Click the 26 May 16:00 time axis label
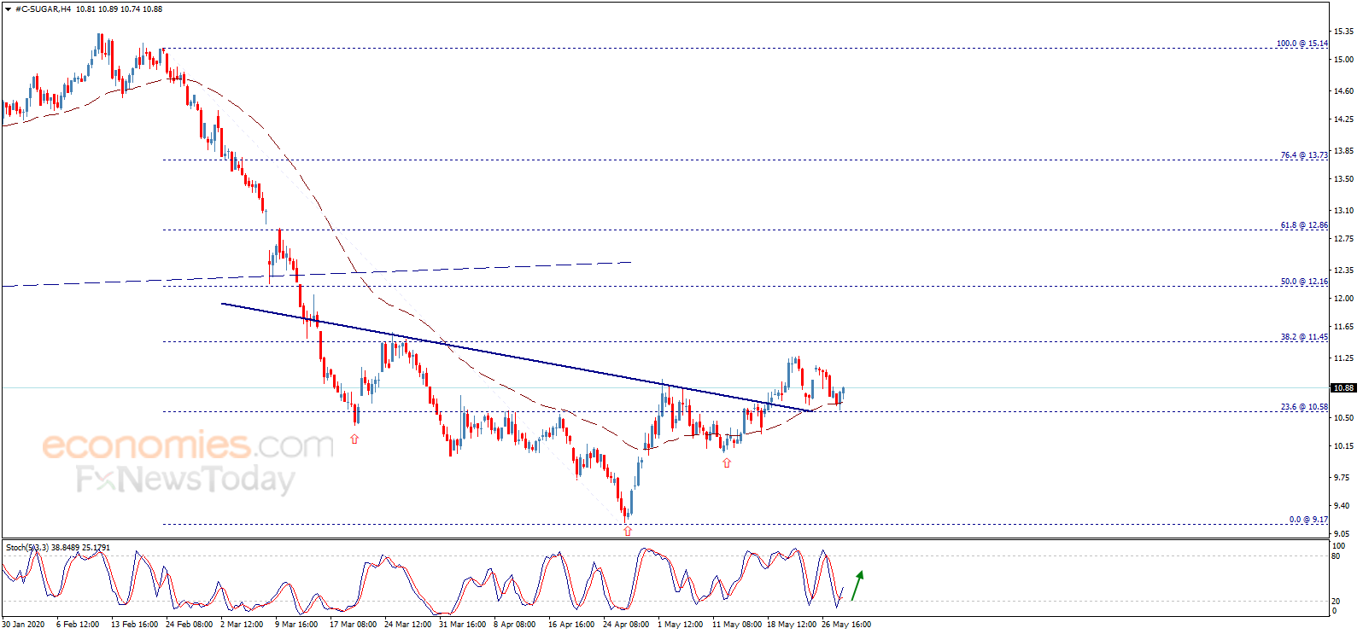The image size is (1363, 634). click(845, 625)
